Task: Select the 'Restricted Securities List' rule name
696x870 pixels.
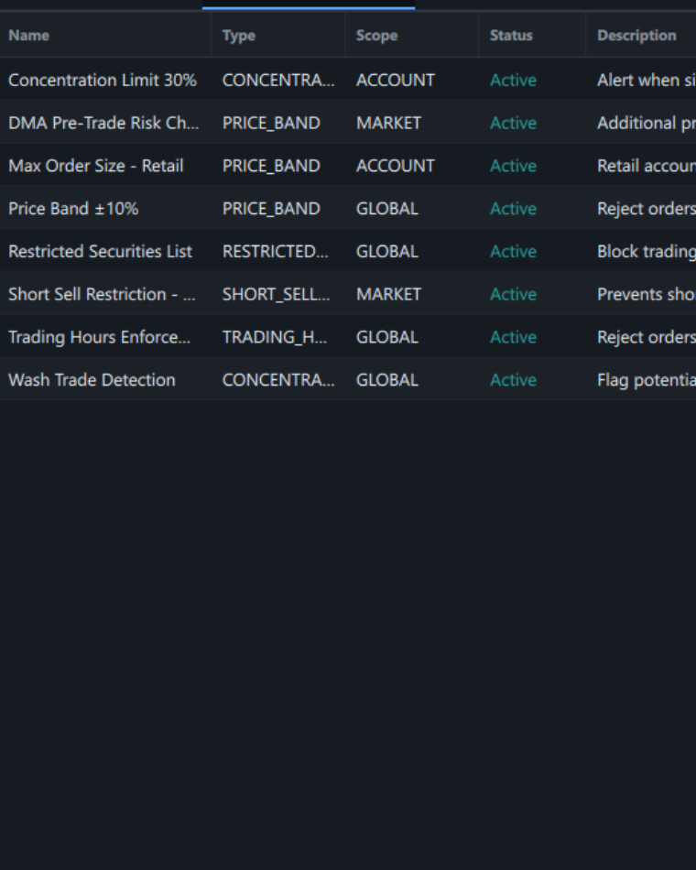Action: [101, 251]
